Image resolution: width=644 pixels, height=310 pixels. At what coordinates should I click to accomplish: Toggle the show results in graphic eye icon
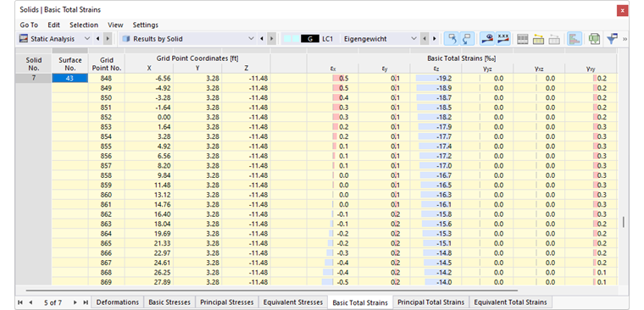pyautogui.click(x=487, y=39)
